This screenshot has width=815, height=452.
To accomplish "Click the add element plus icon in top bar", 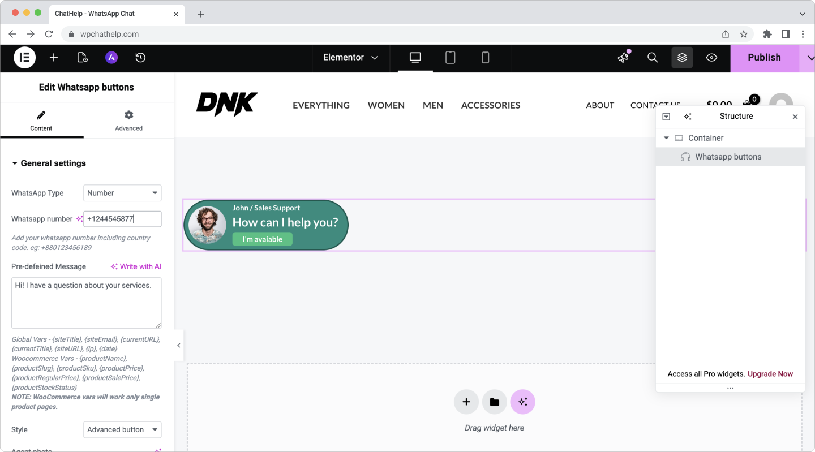I will click(x=54, y=57).
